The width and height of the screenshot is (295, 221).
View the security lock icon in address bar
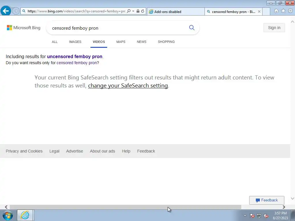[138, 11]
